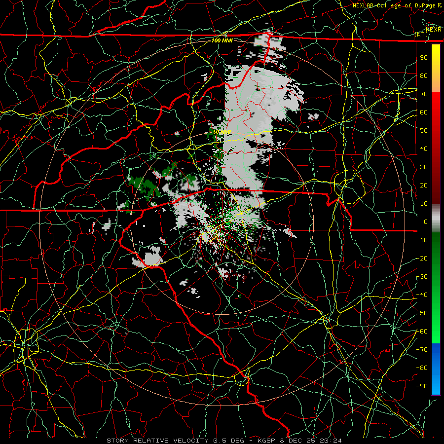Click the -80 knots scale value

(x=422, y=368)
